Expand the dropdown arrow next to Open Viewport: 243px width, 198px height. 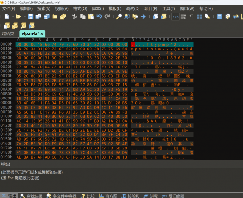25,16
